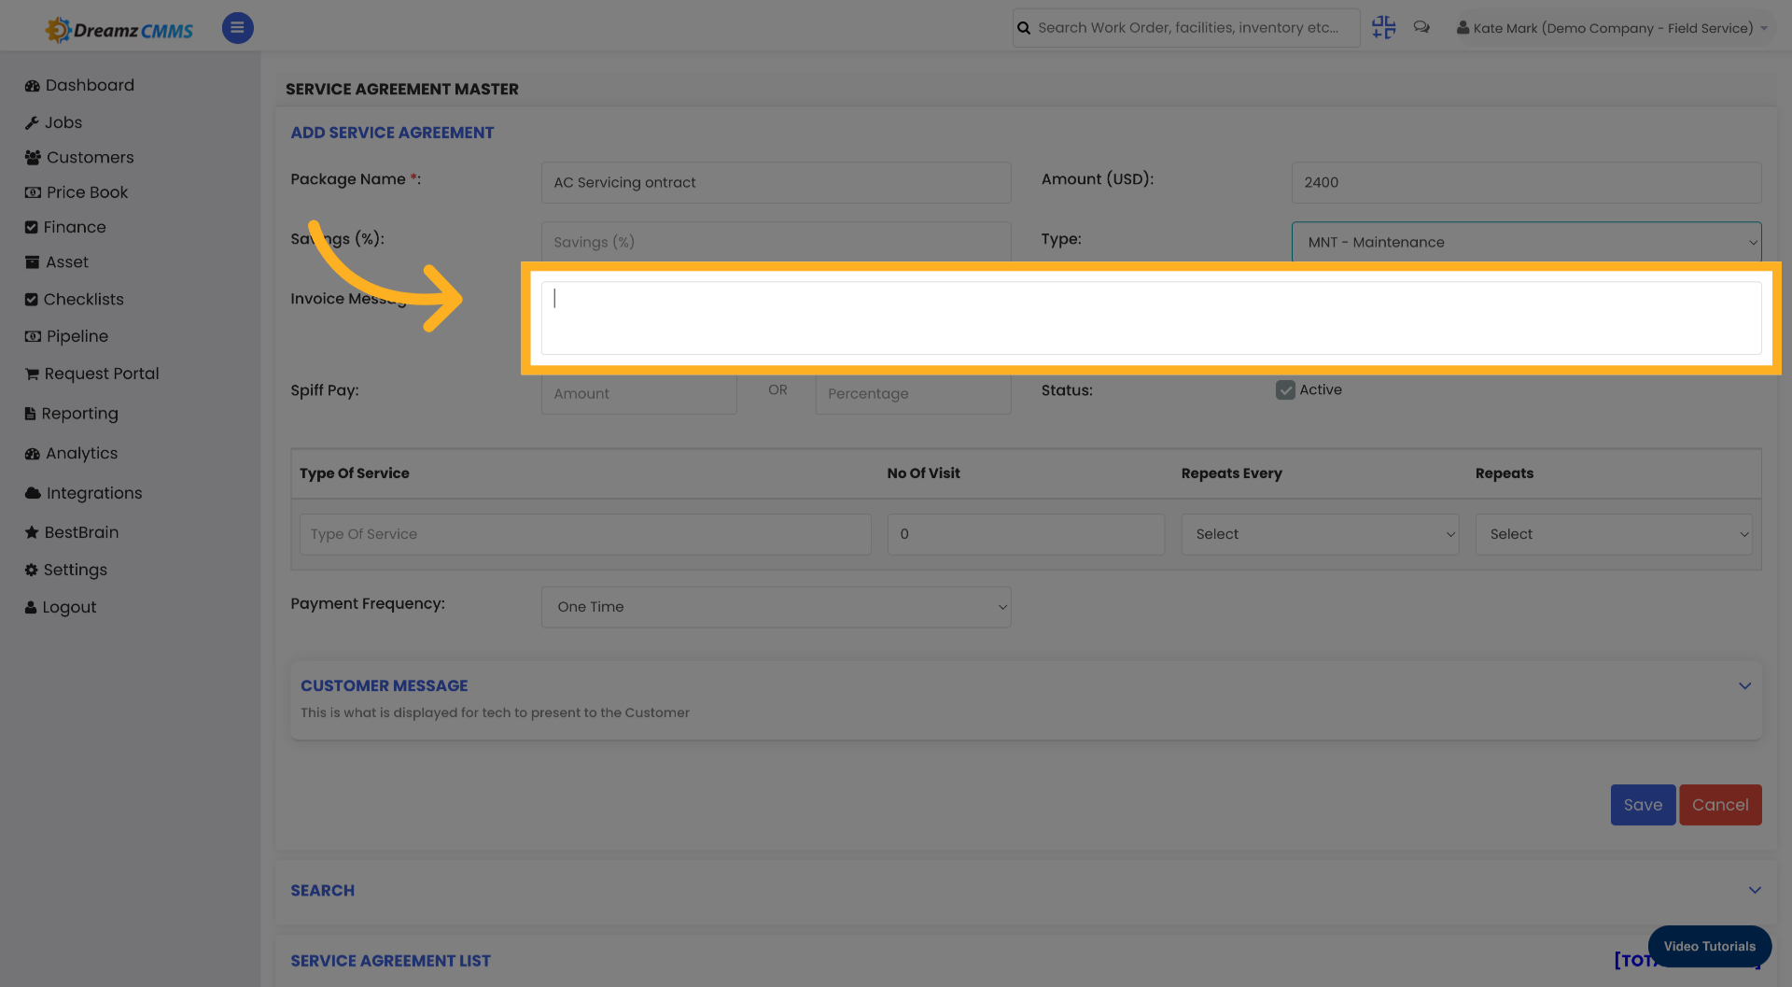This screenshot has width=1792, height=987.
Task: Click the search magnifier icon in top bar
Action: click(1024, 27)
